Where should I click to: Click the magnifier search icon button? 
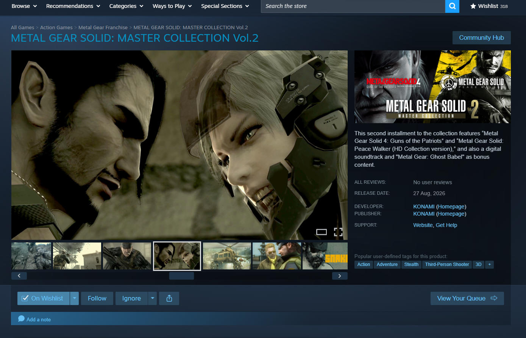452,6
